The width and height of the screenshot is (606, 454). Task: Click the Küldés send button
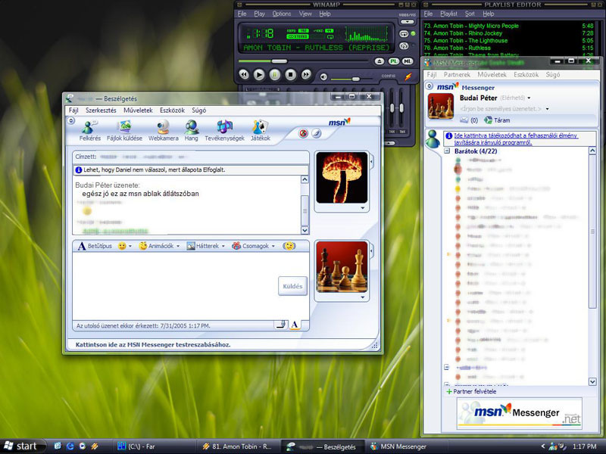coord(292,286)
